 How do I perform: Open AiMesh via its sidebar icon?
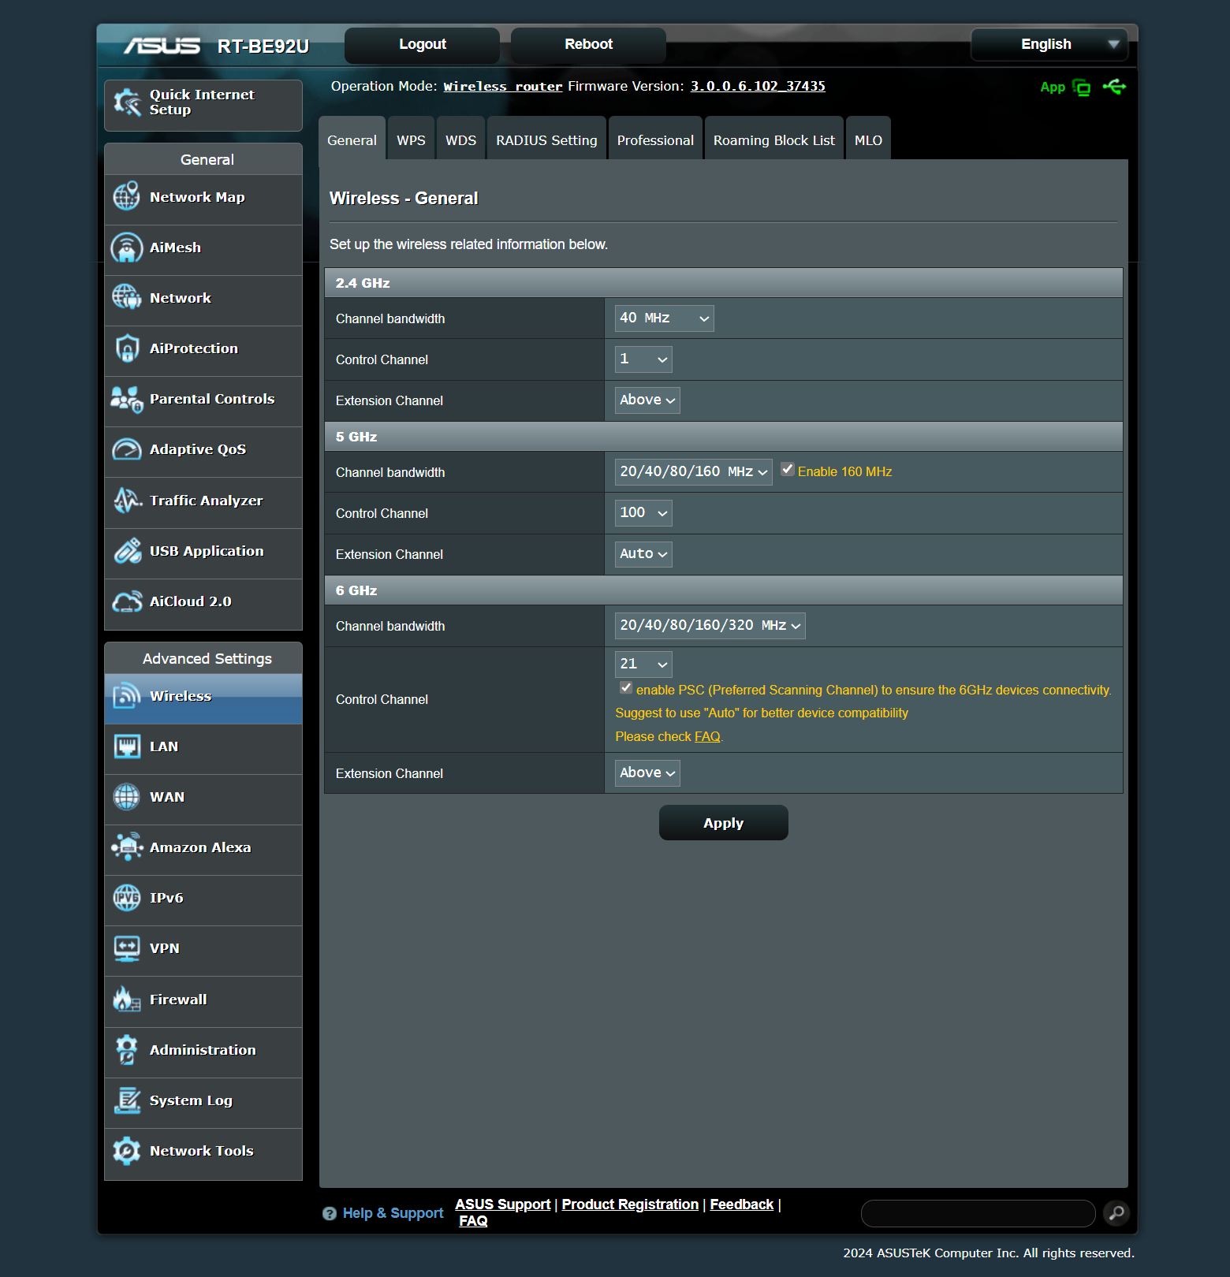[x=127, y=248]
